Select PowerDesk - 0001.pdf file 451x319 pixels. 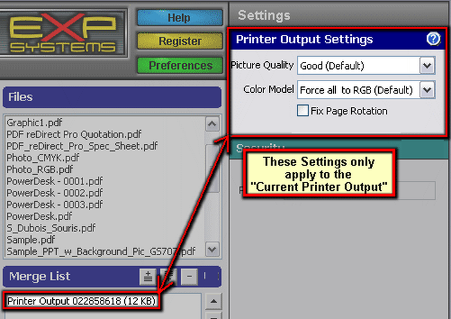click(x=55, y=181)
